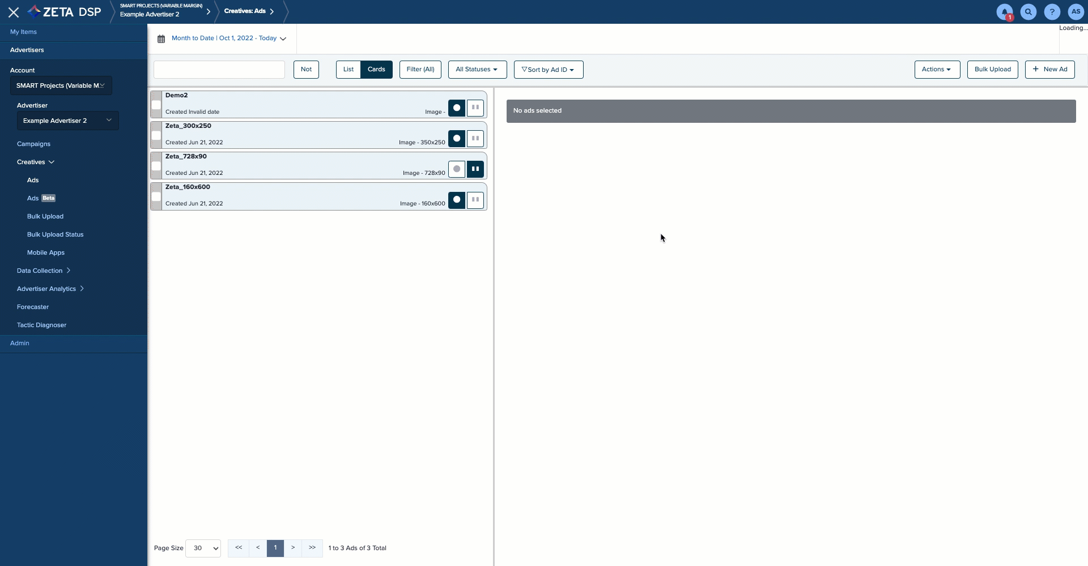The width and height of the screenshot is (1088, 566).
Task: Check the Zeta_728x90 ad checkbox
Action: [156, 166]
